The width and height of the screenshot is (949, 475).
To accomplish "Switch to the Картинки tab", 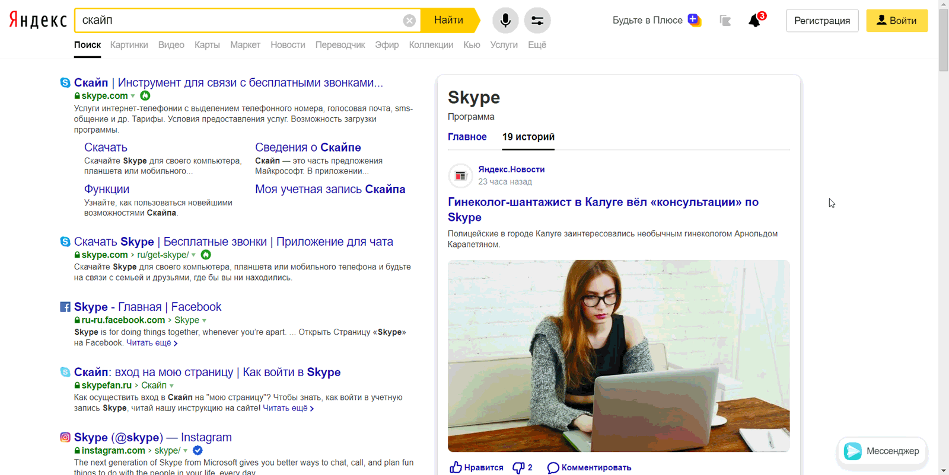I will [x=129, y=45].
